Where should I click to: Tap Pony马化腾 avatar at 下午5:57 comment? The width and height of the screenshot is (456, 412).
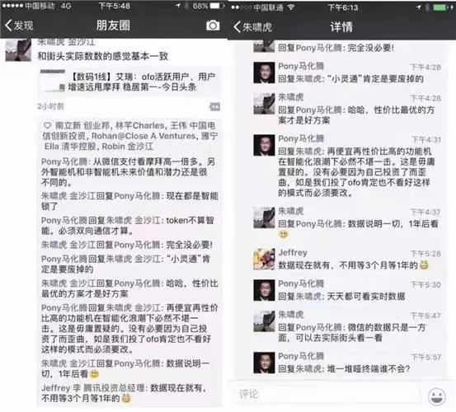[264, 363]
